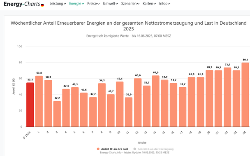250x156 pixels.
Task: Select the week 22 bar labeled 73,9
Action: click(227, 97)
